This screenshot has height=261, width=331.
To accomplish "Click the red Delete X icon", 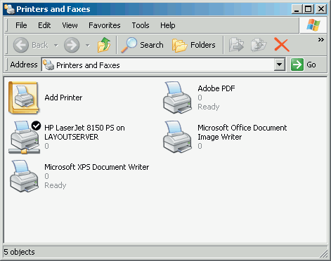I will pos(282,45).
